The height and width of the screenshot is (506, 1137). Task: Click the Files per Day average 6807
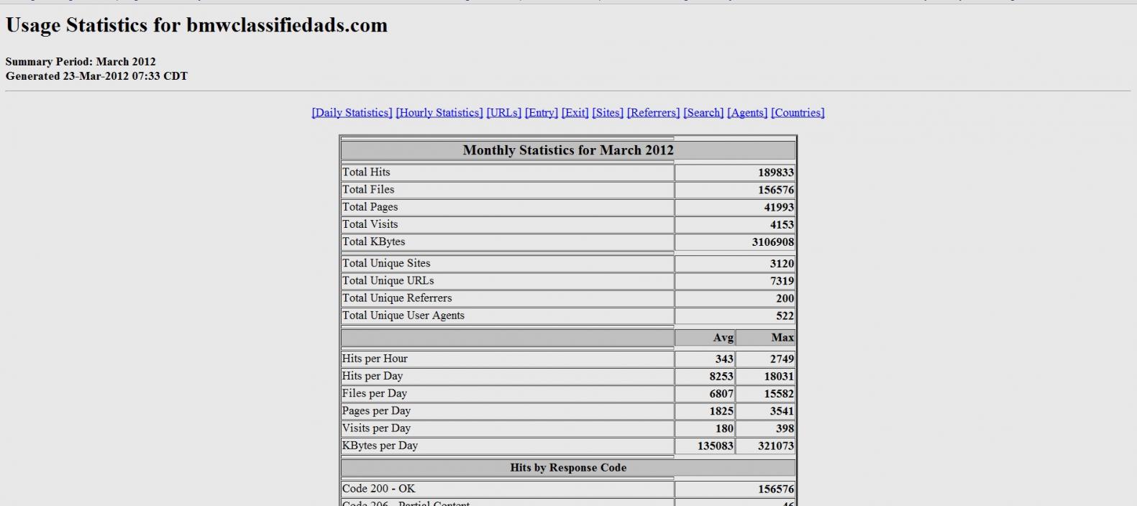pos(721,394)
